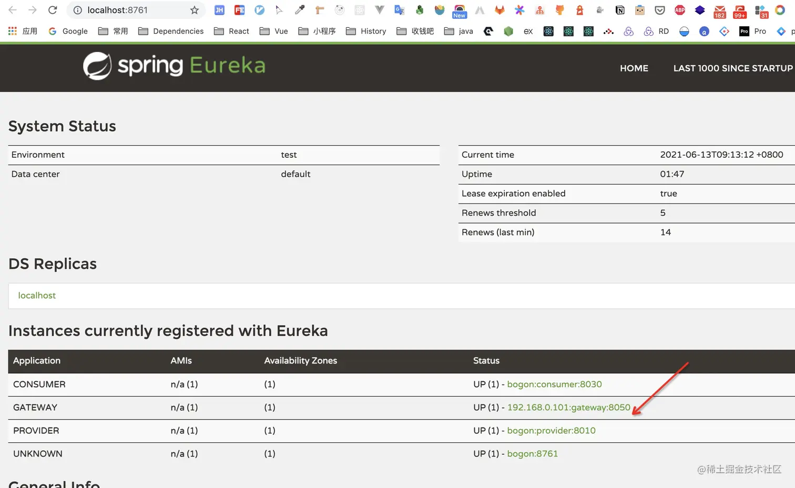Expand the 小程序 bookmarks folder
Image resolution: width=795 pixels, height=488 pixels.
pos(317,31)
